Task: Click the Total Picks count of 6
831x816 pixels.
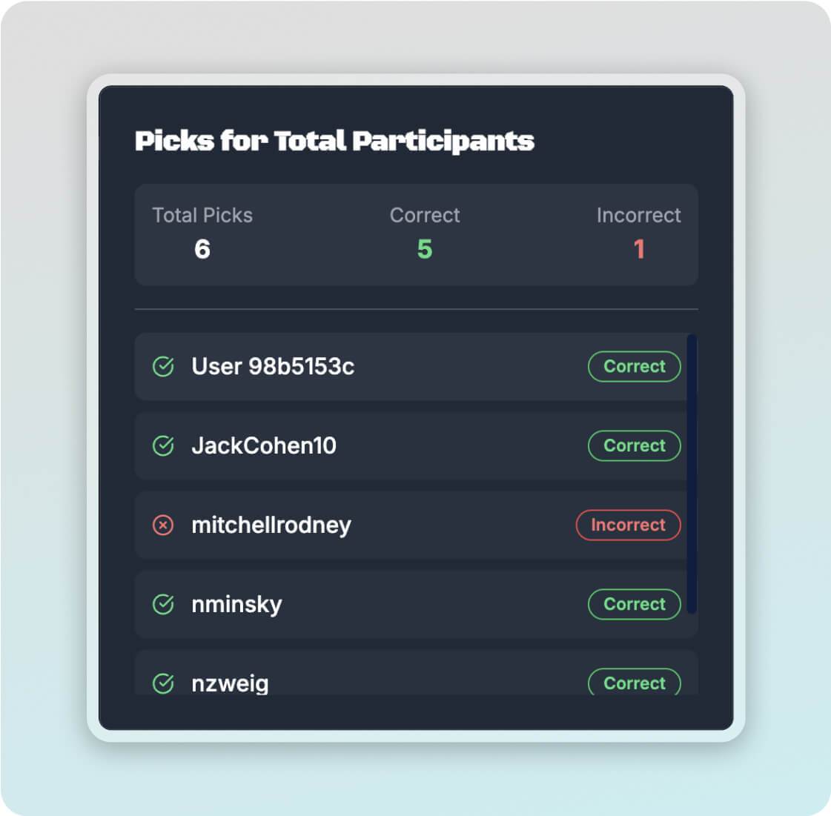Action: tap(202, 249)
